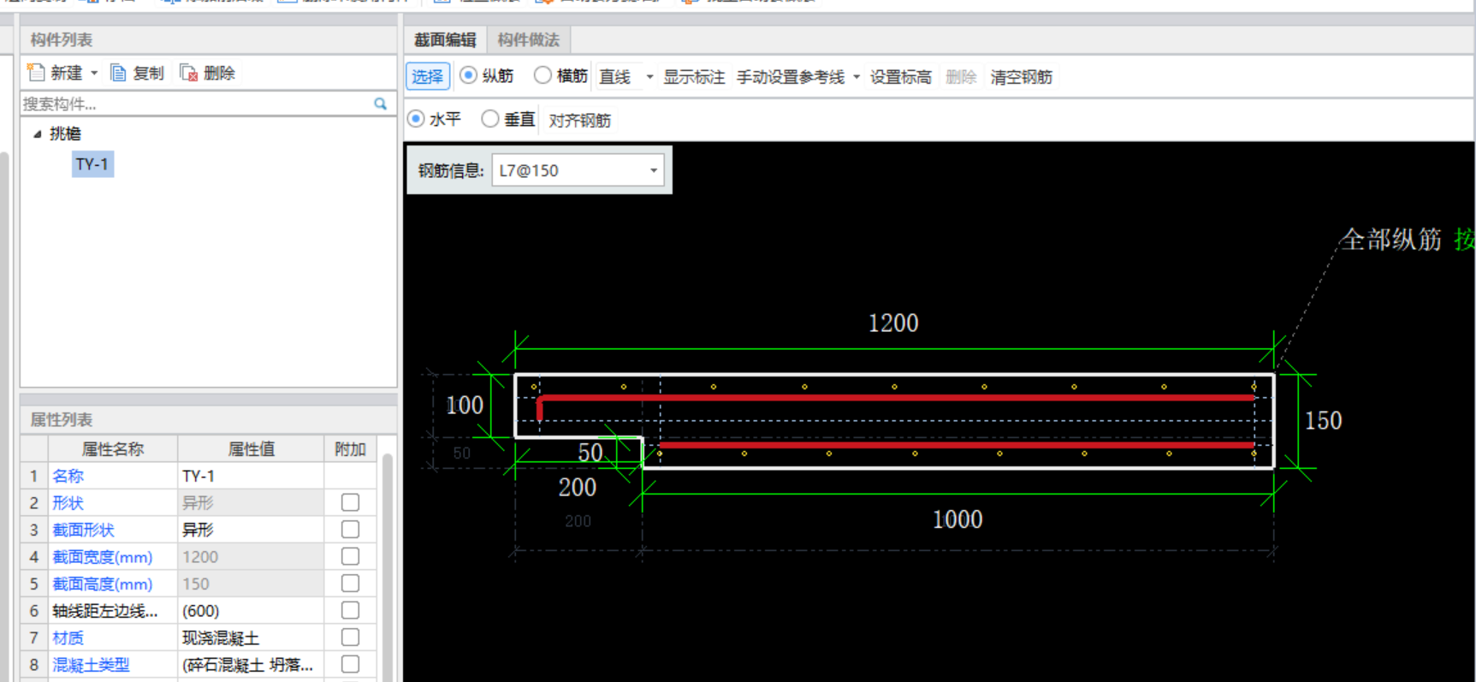Open the 新建 dropdown arrow

point(94,74)
